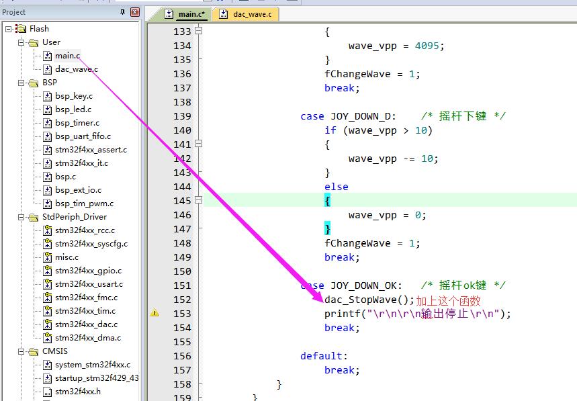This screenshot has height=401, width=577.
Task: Fold the code block at line 133
Action: pyautogui.click(x=198, y=30)
